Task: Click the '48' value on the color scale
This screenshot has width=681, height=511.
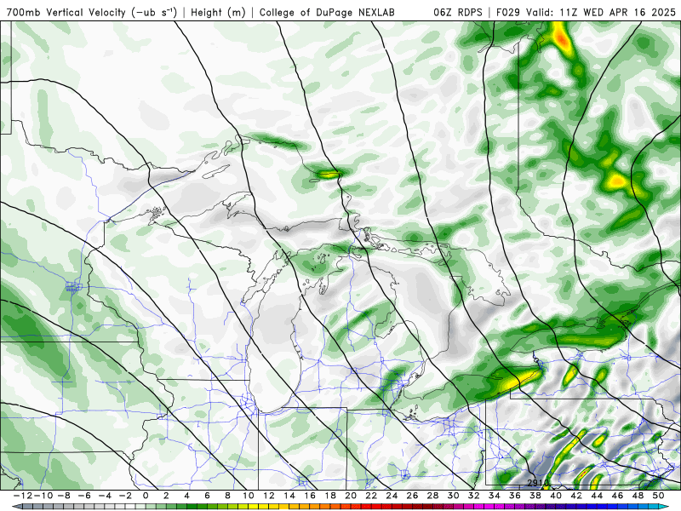Action: (638, 496)
